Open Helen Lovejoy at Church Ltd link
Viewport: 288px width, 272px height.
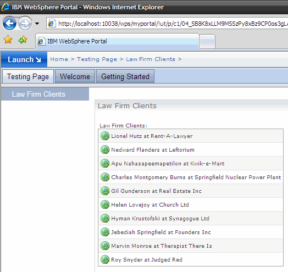tap(150, 205)
